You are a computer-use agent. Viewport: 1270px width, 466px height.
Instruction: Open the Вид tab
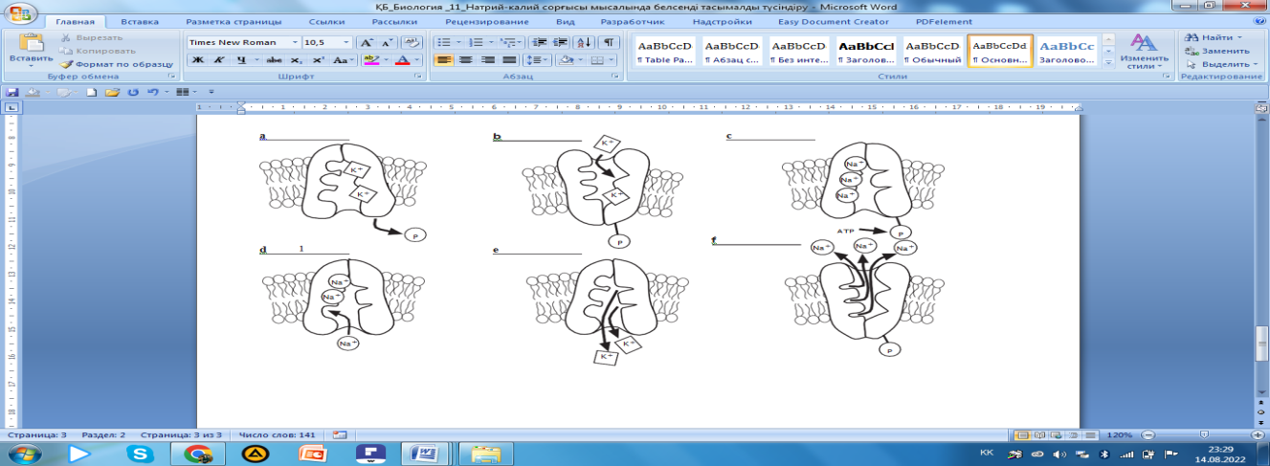565,20
